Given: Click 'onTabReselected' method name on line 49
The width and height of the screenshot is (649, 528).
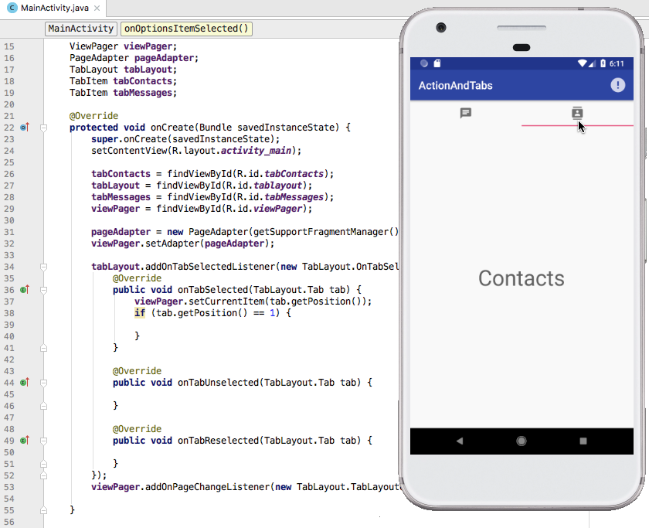Looking at the screenshot, I should (218, 440).
